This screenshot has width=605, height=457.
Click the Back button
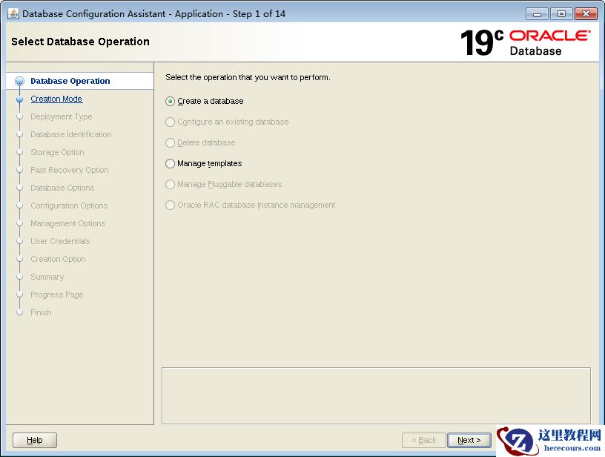[x=423, y=440]
